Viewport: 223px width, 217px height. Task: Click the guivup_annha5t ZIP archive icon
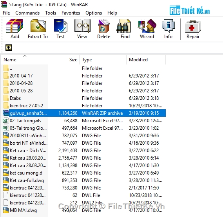point(6,113)
